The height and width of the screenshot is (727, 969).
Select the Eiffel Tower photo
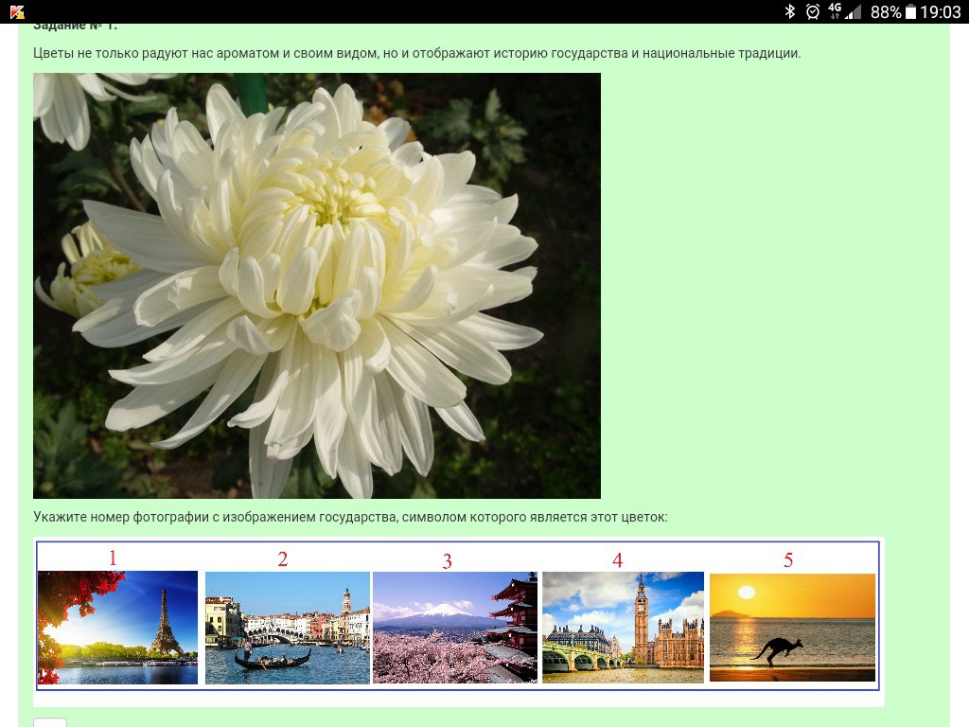click(118, 627)
